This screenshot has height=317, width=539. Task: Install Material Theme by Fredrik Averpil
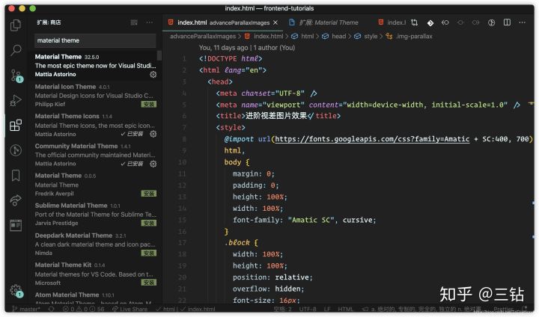149,194
